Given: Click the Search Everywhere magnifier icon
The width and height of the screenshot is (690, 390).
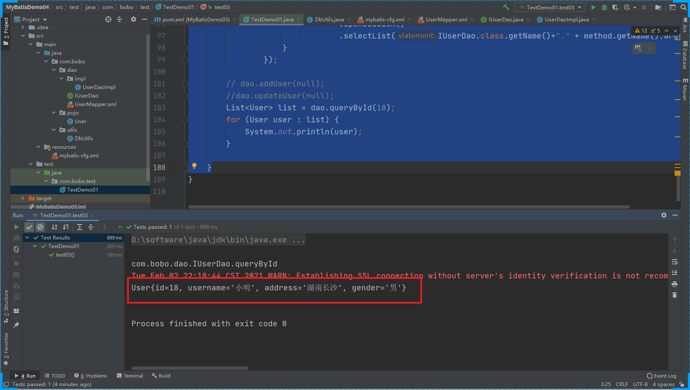Looking at the screenshot, I should click(x=683, y=7).
